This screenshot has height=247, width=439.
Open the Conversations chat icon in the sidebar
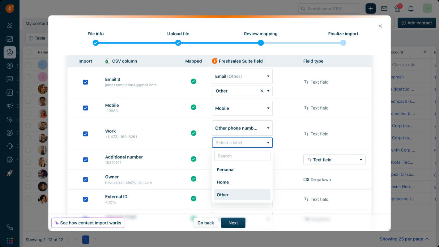[10, 79]
